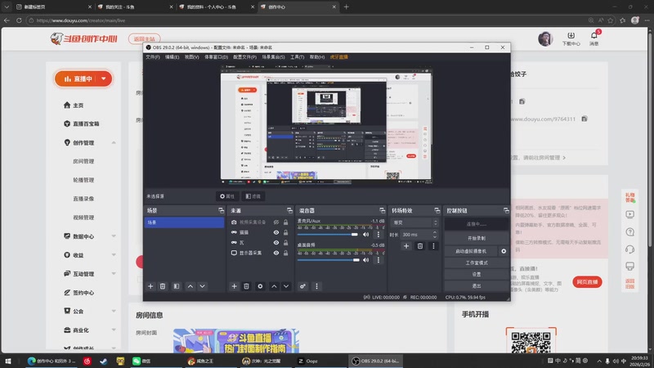
Task: Click the browser address bar with douyu.com URL
Action: point(307,20)
